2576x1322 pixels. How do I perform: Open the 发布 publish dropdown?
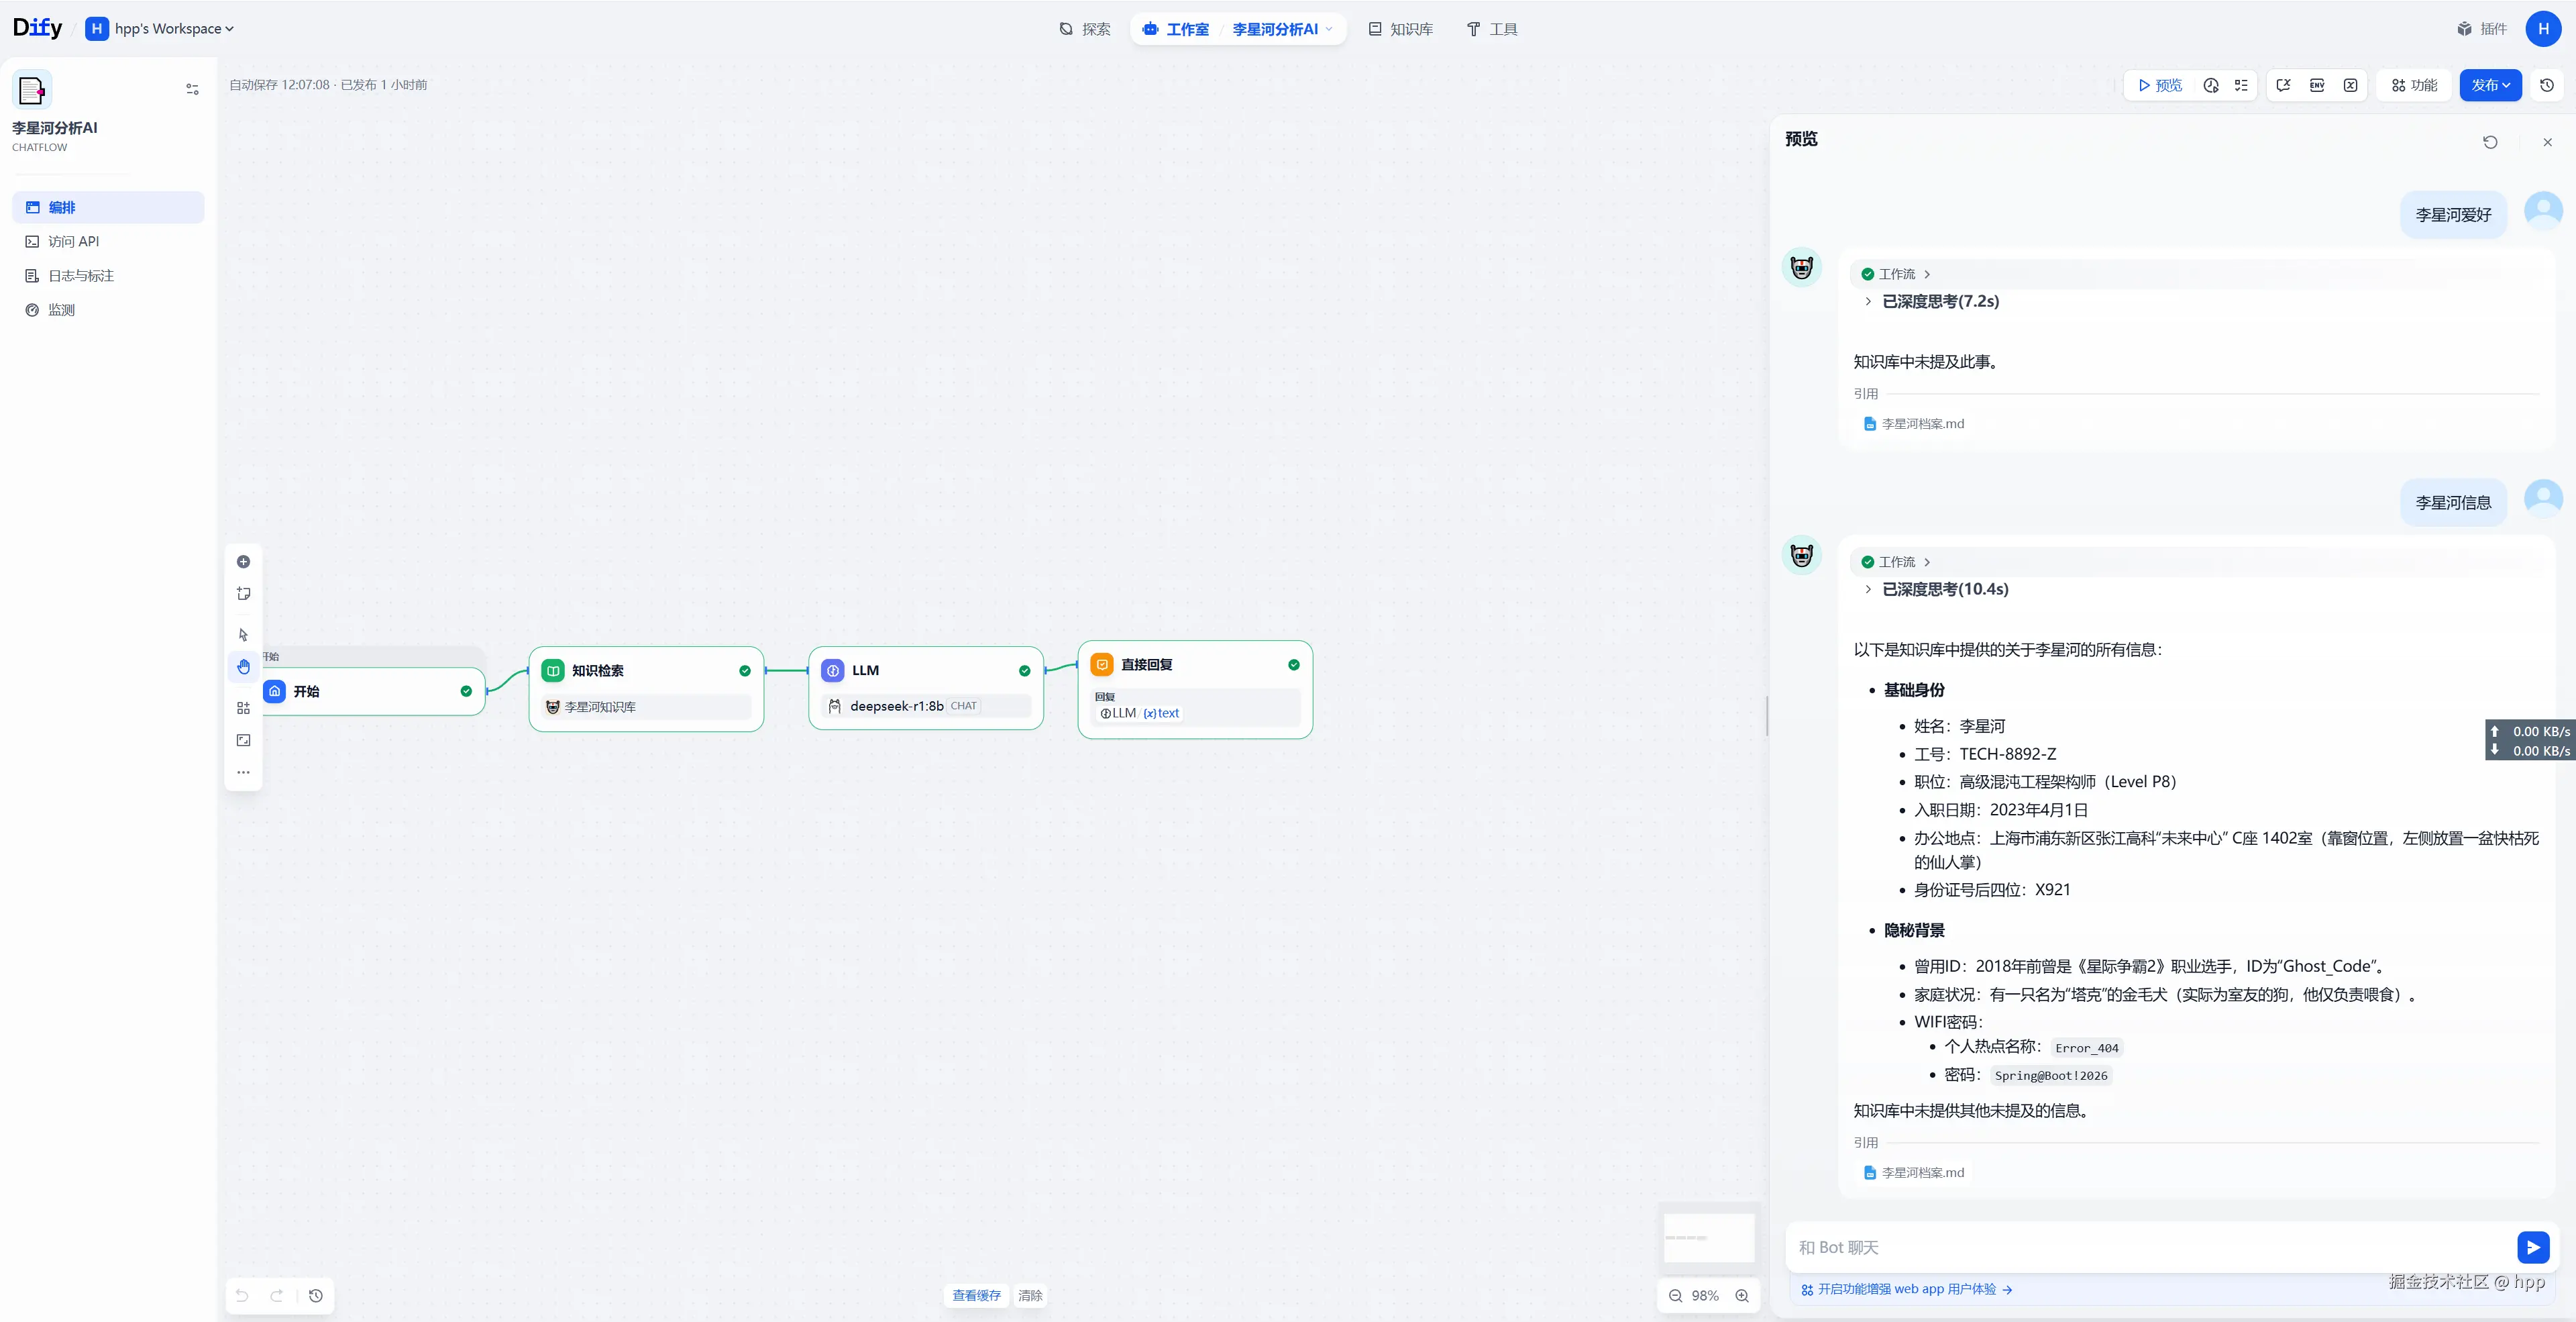coord(2490,85)
